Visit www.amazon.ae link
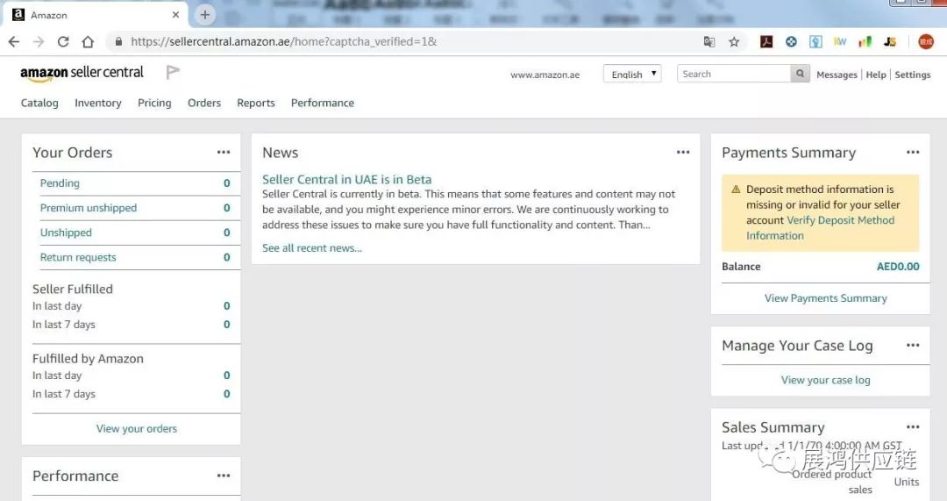Screen dimensions: 947x501 point(545,75)
